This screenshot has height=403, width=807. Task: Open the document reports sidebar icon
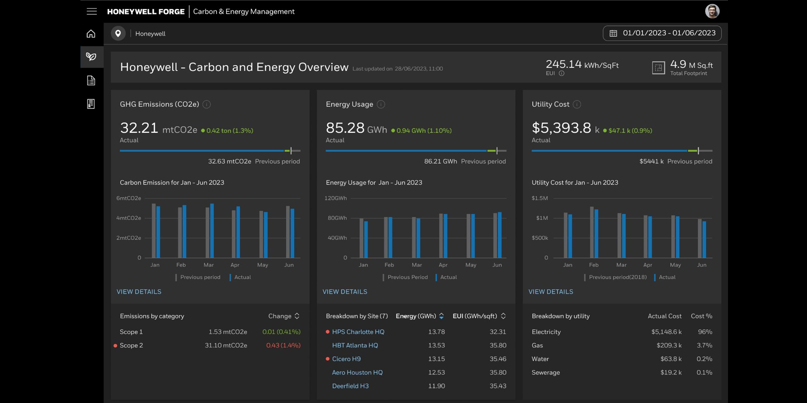tap(91, 80)
